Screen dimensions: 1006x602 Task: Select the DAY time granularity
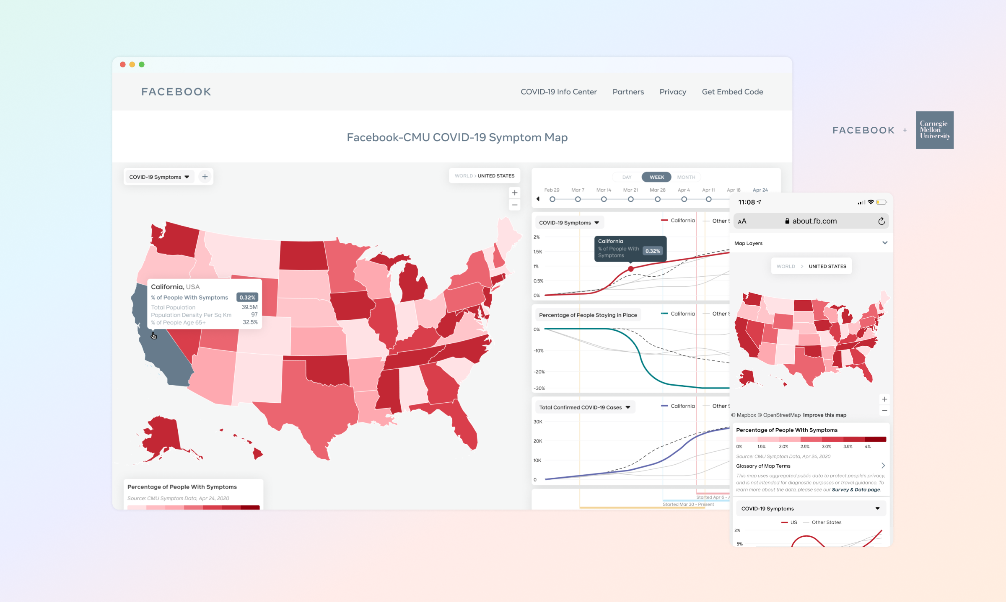click(x=627, y=177)
